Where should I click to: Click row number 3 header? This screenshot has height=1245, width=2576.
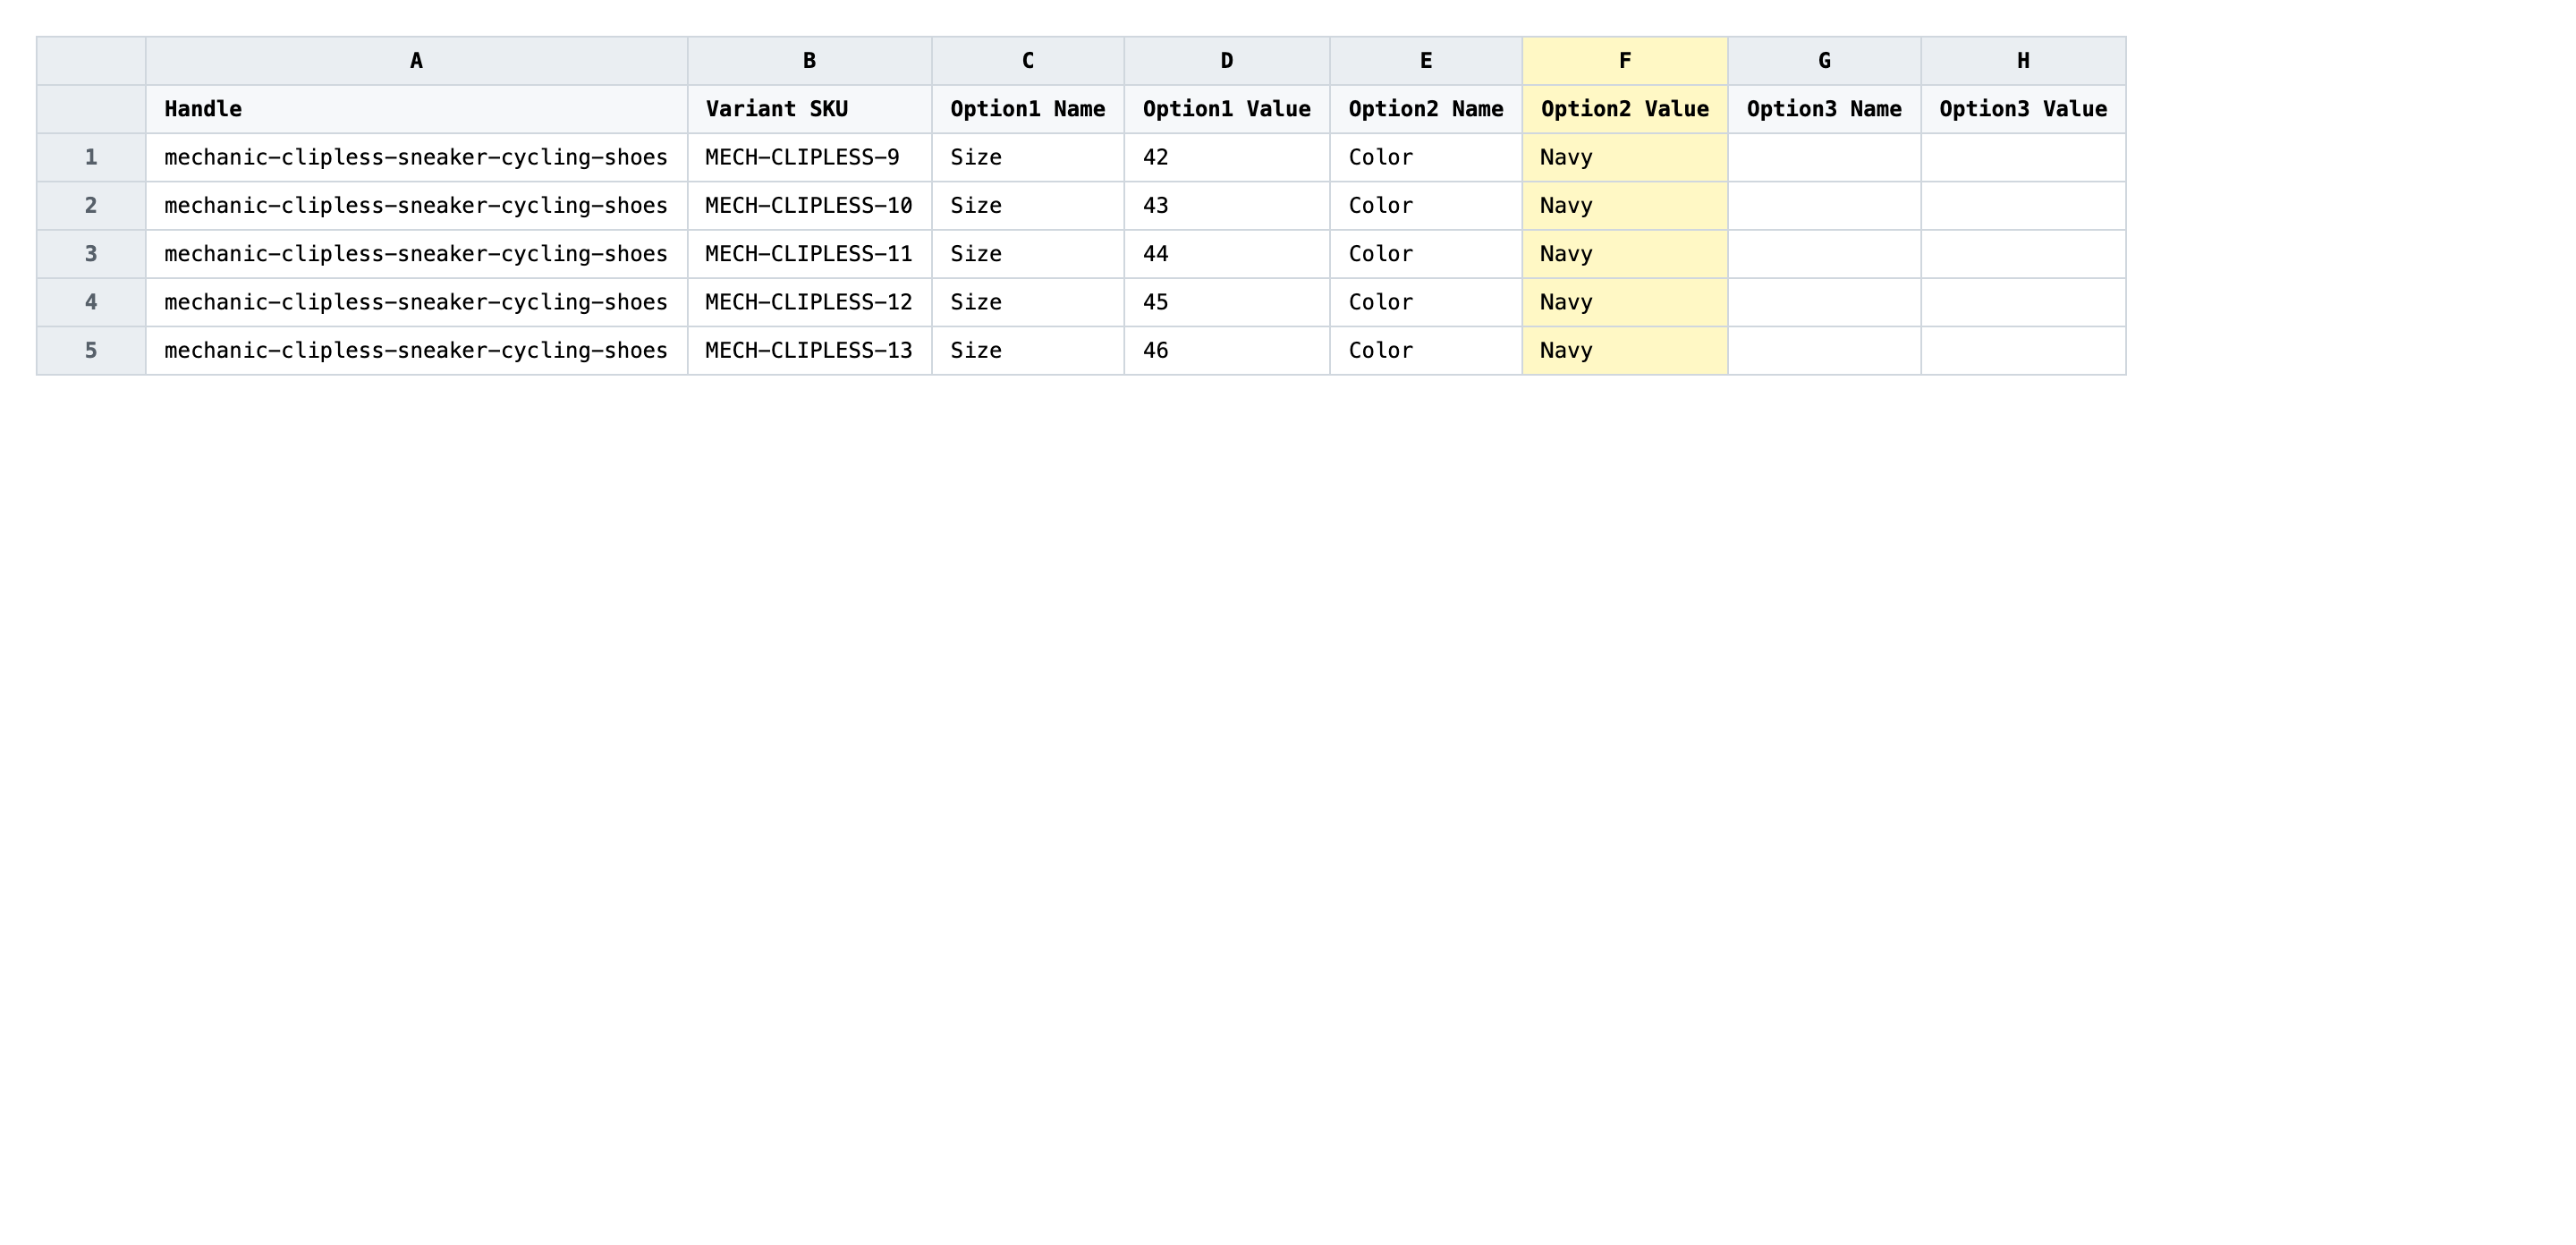(x=91, y=254)
